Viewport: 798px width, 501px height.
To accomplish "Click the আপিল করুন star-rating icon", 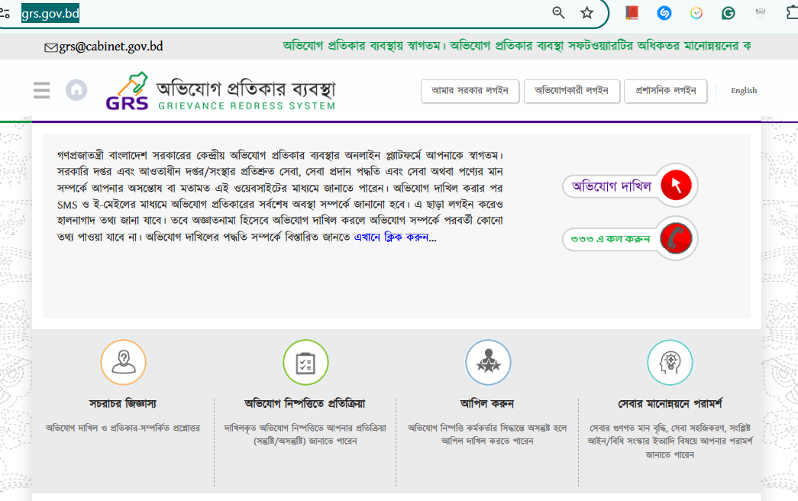I will (x=487, y=362).
